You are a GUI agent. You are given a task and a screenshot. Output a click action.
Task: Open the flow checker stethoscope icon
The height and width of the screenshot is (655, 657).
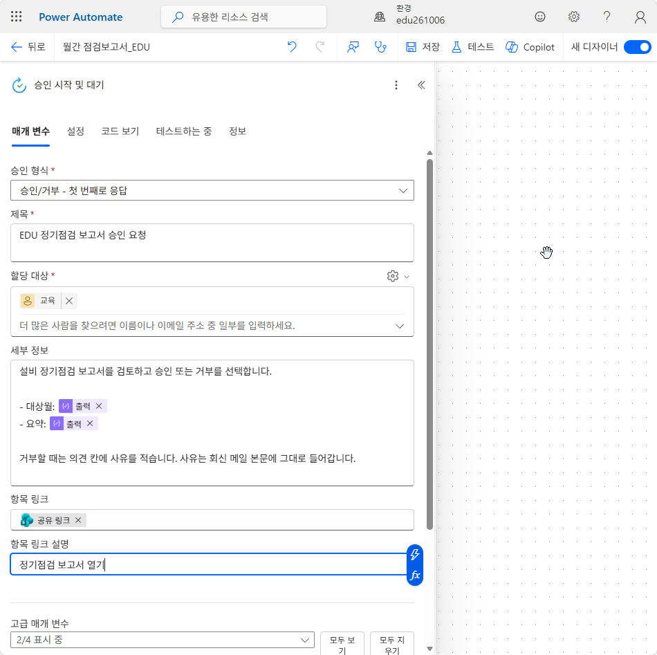380,47
